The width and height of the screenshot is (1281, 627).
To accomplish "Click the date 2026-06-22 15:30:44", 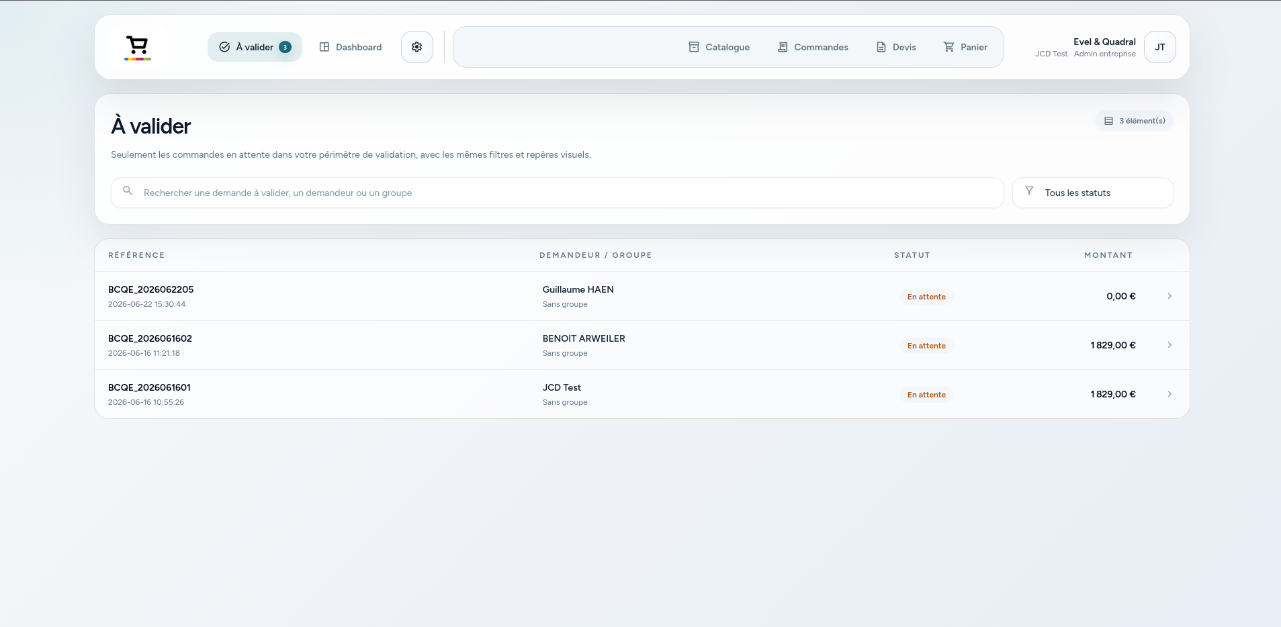I will click(x=147, y=304).
